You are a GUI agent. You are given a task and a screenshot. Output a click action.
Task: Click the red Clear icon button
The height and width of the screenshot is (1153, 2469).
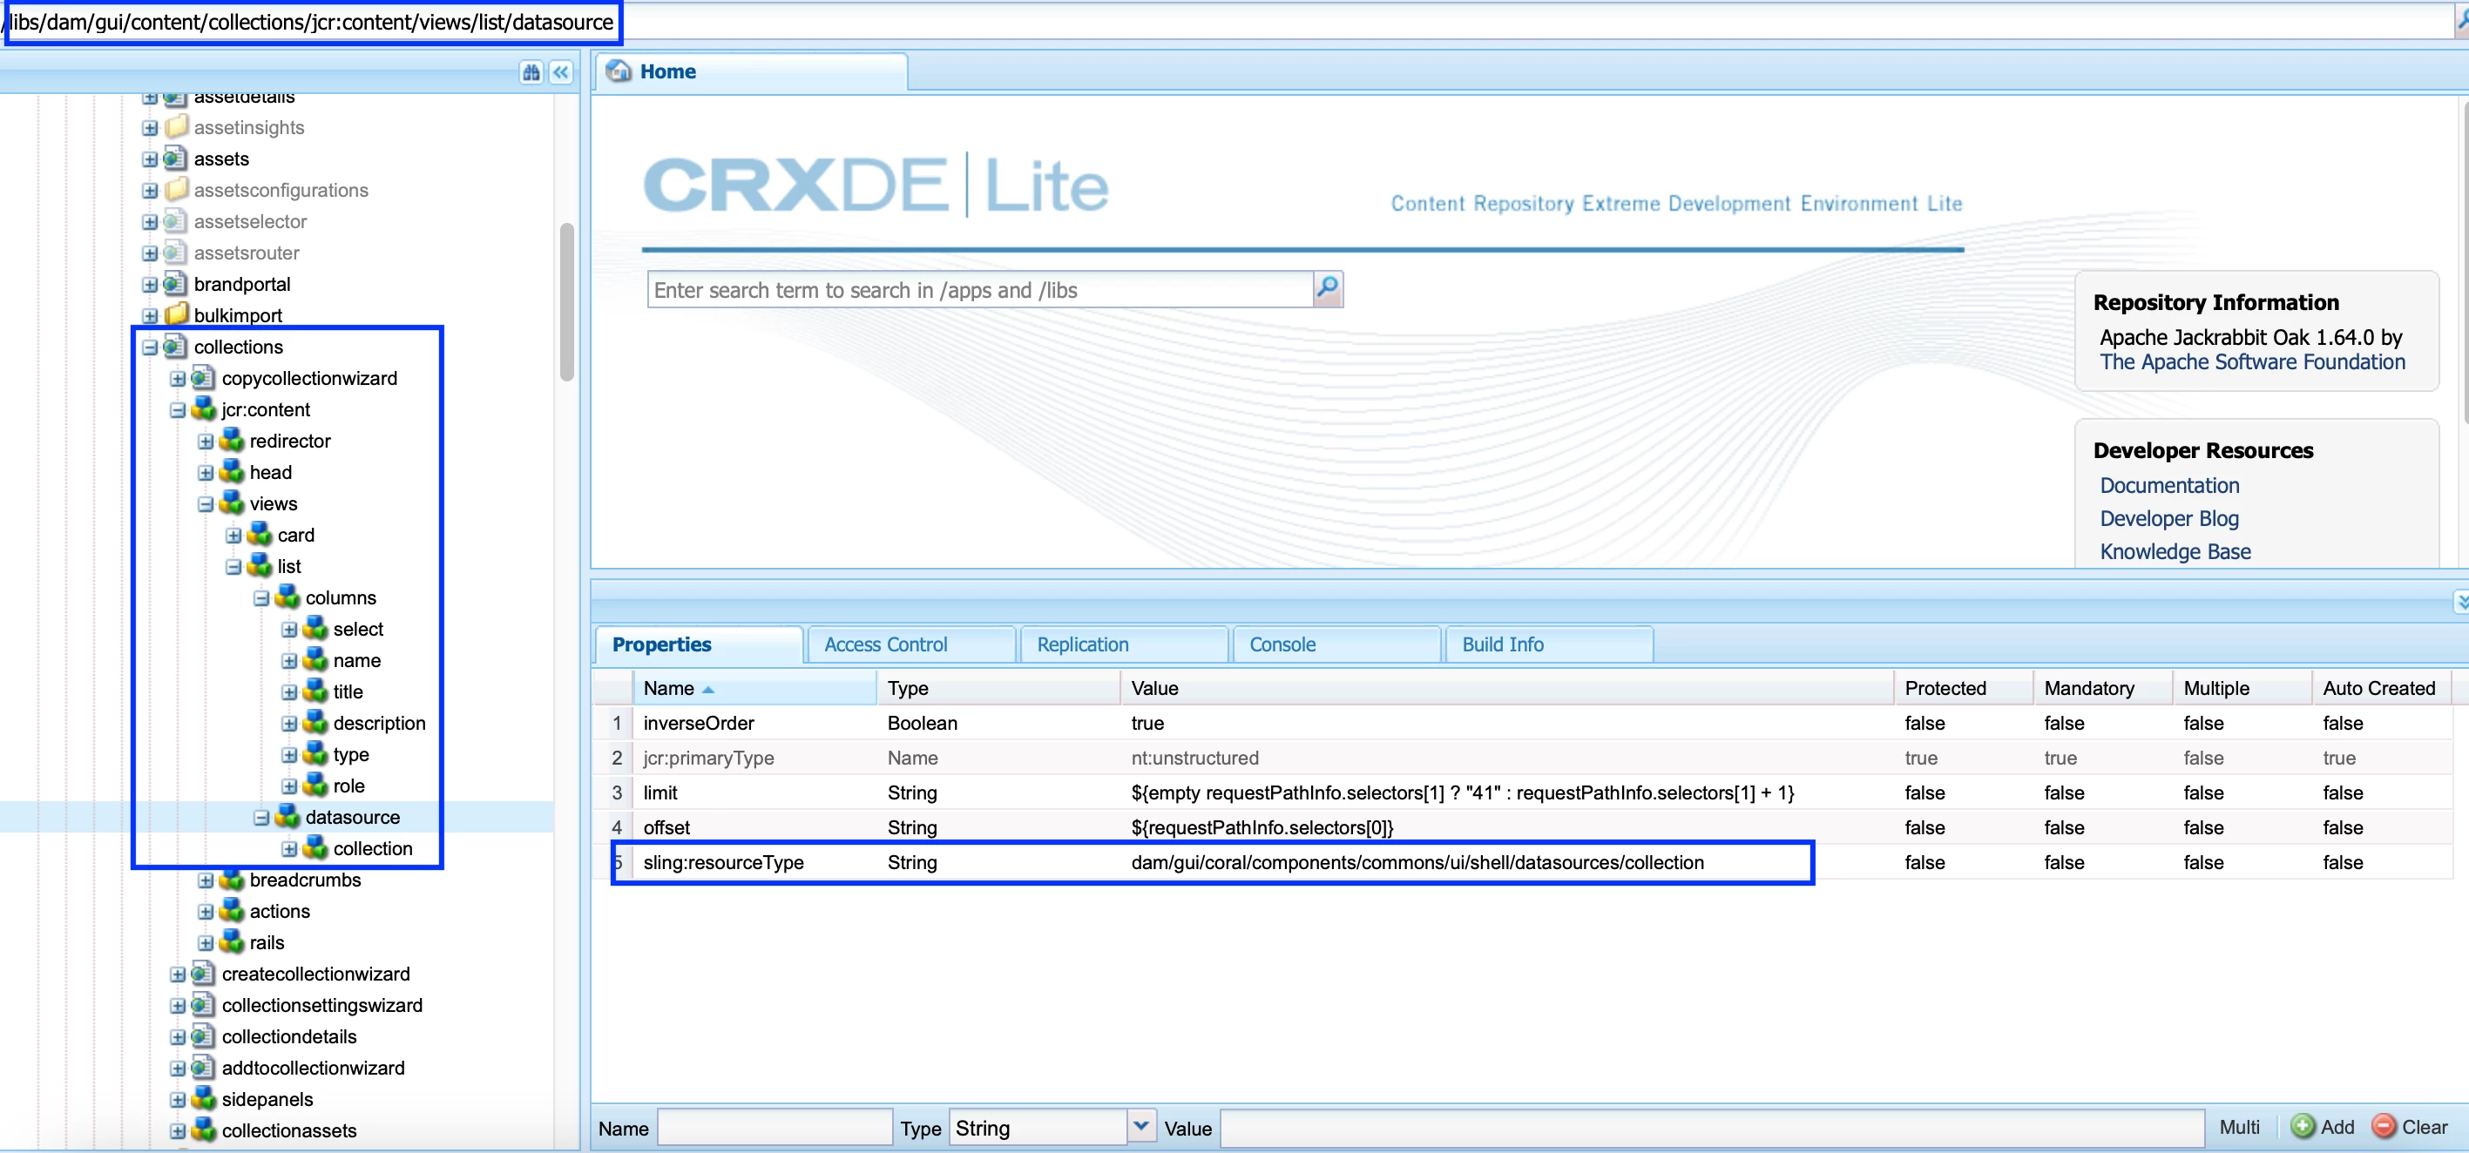pos(2383,1126)
